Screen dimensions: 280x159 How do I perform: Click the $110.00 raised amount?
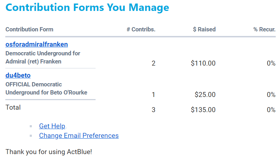[x=203, y=63]
